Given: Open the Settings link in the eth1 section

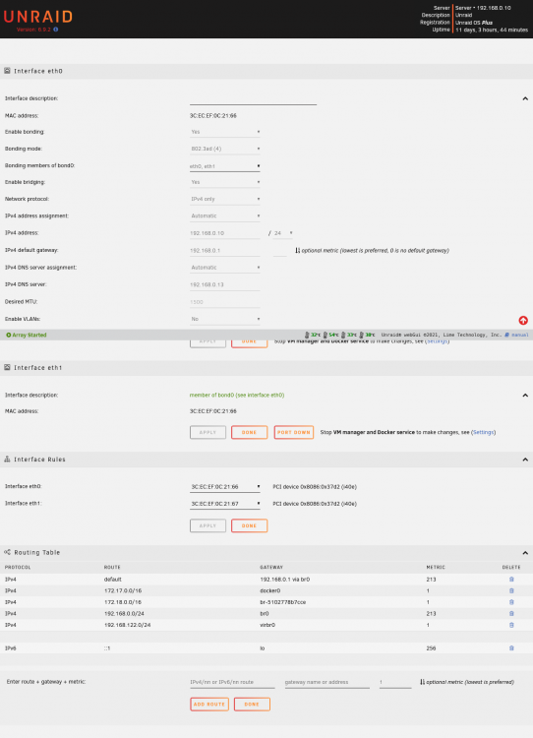Looking at the screenshot, I should pyautogui.click(x=483, y=432).
